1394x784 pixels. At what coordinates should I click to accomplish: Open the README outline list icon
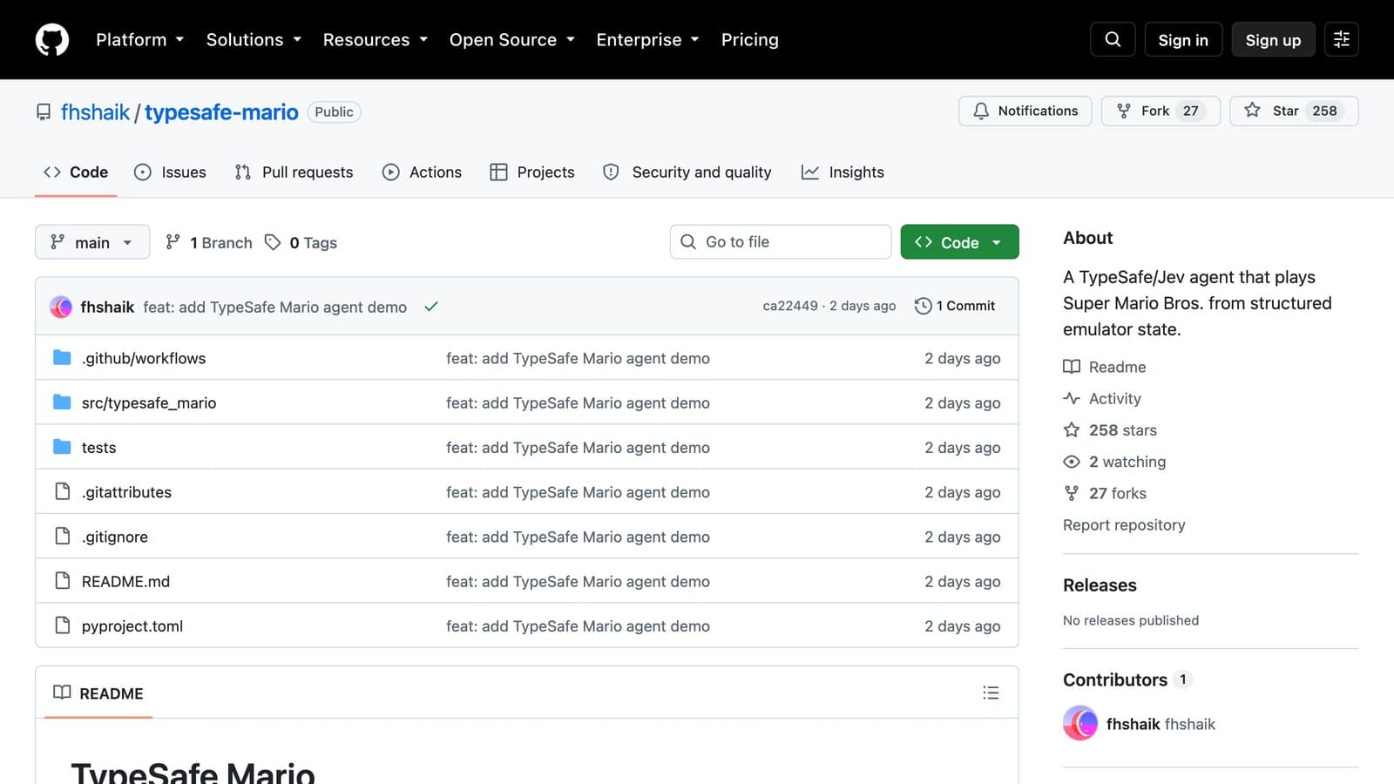point(991,693)
